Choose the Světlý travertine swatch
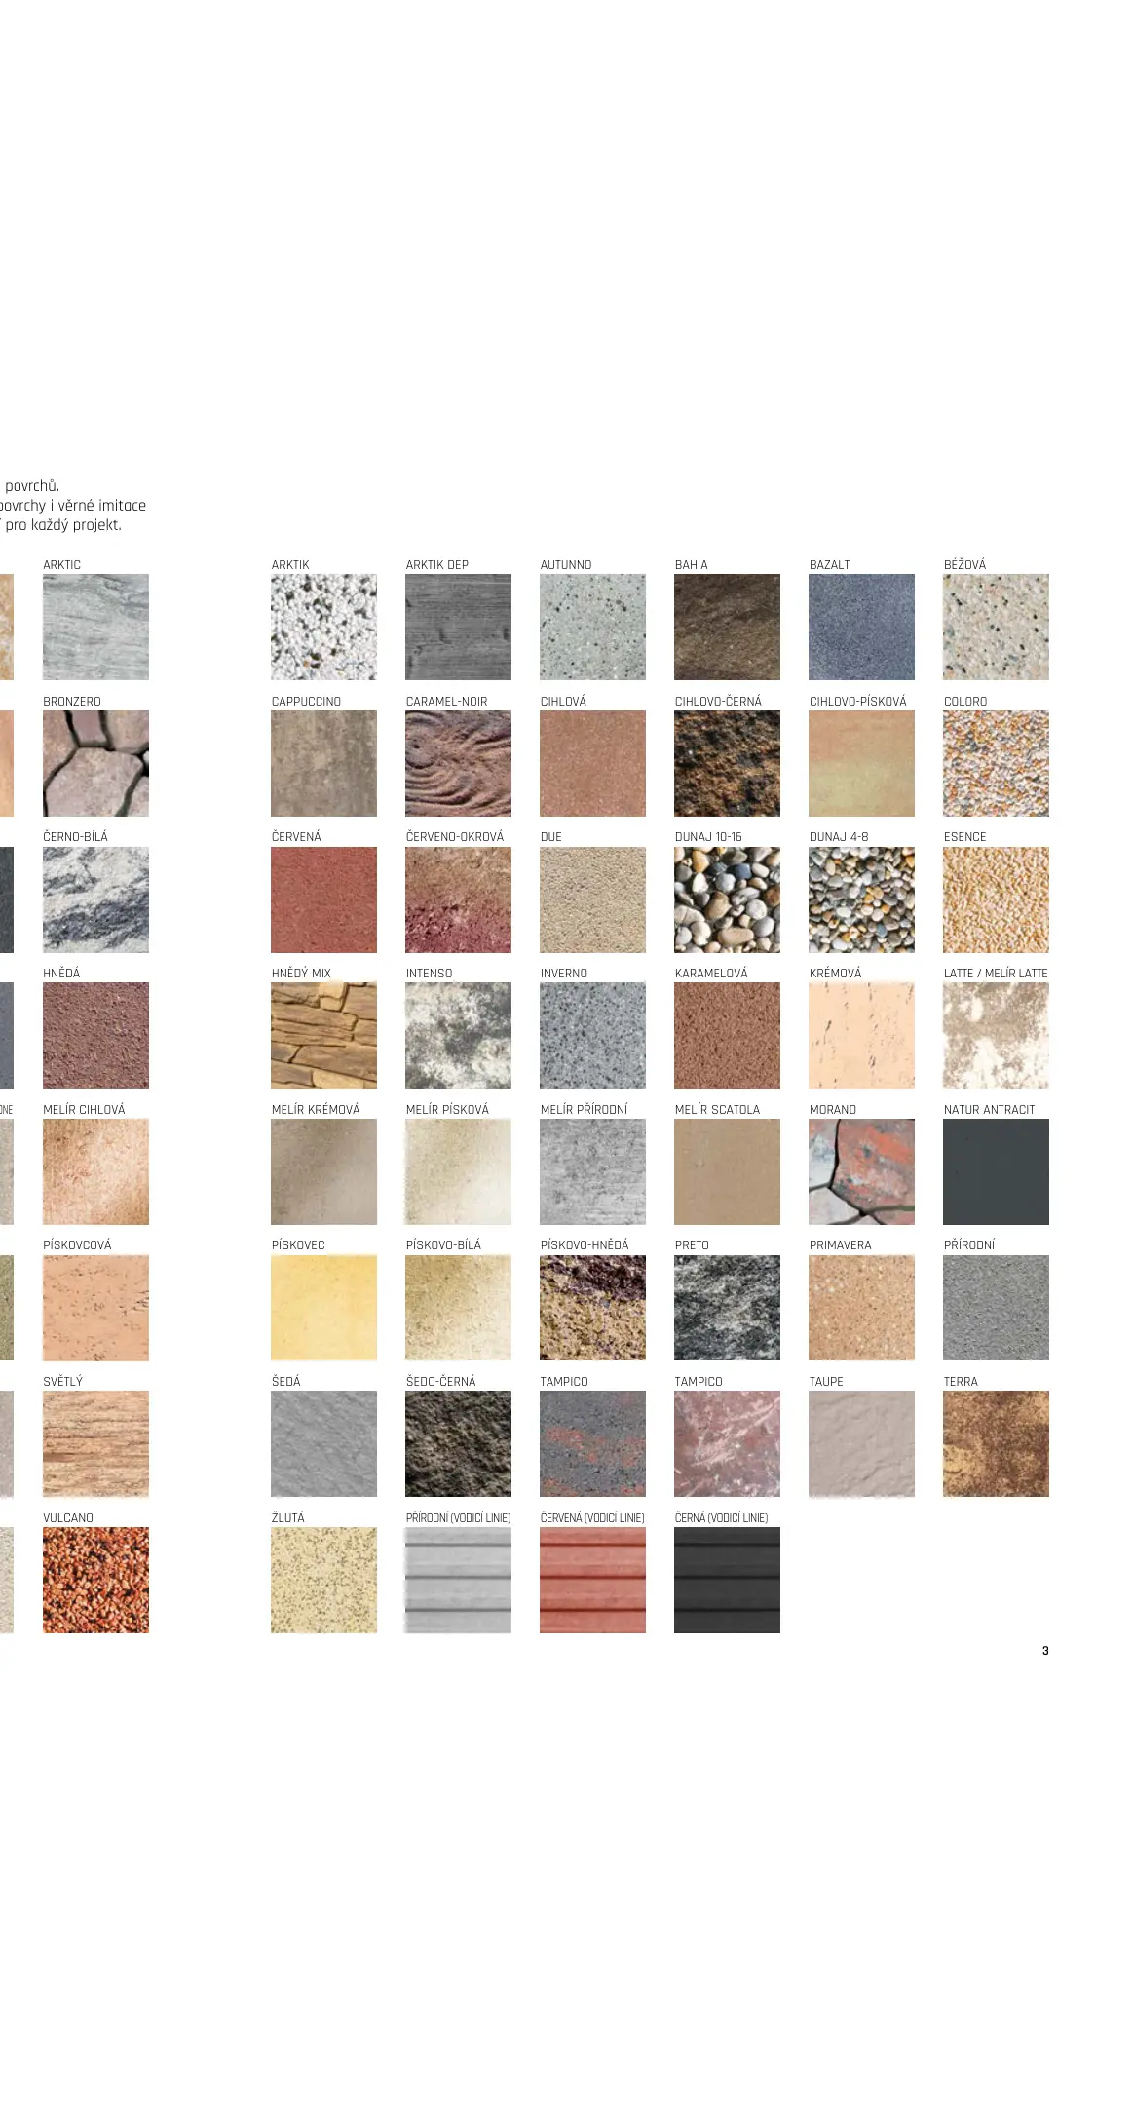The width and height of the screenshot is (1133, 2105). [x=95, y=1443]
